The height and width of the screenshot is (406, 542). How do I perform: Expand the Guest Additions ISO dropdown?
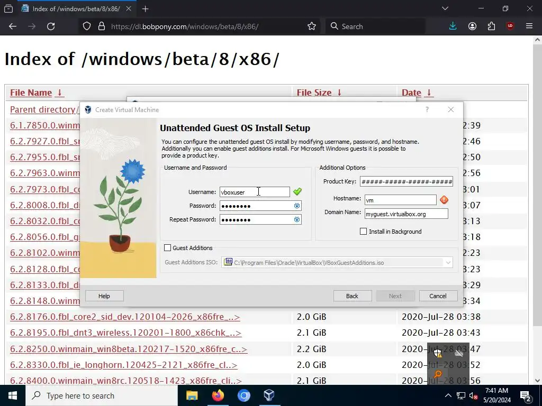click(x=448, y=263)
